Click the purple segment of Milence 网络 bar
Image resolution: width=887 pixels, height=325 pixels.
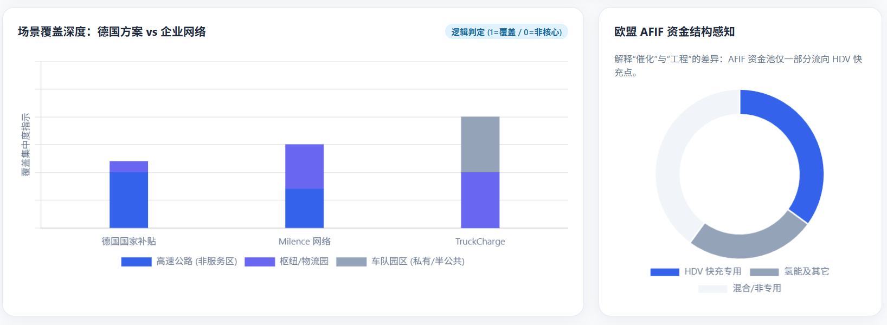click(304, 166)
